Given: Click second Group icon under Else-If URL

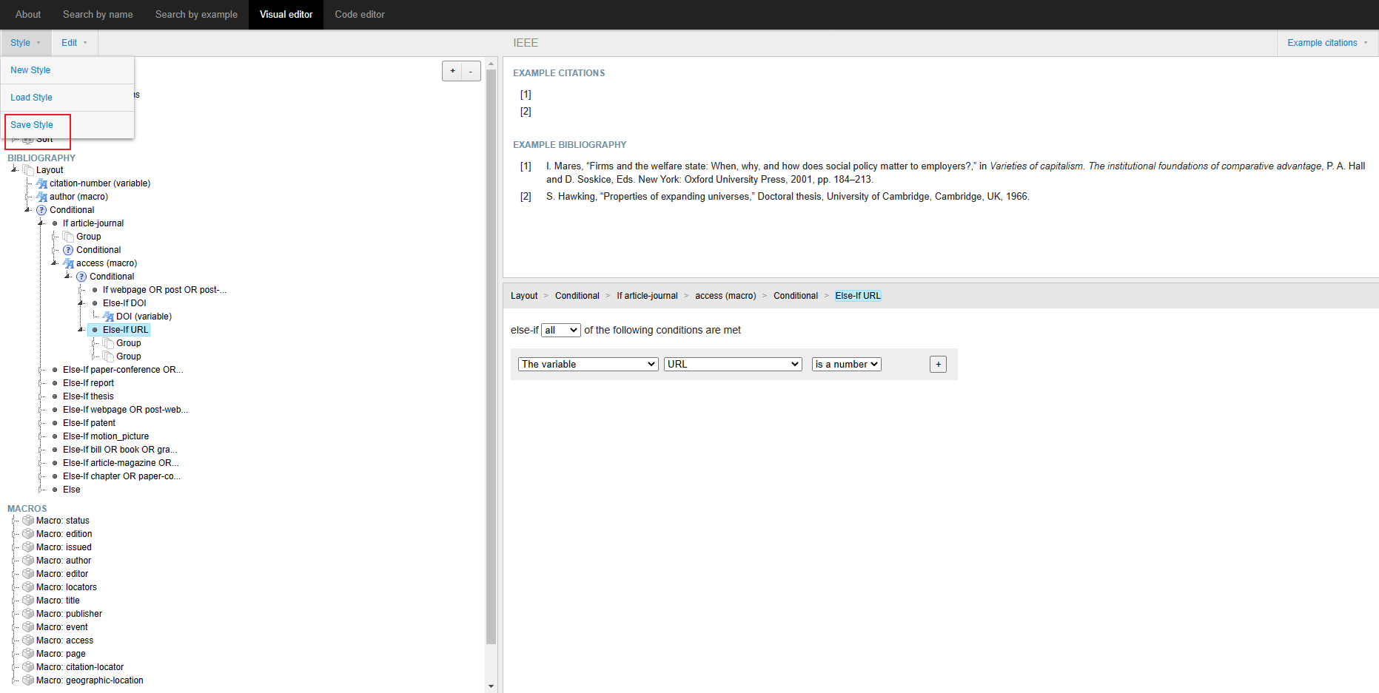Looking at the screenshot, I should click(108, 356).
